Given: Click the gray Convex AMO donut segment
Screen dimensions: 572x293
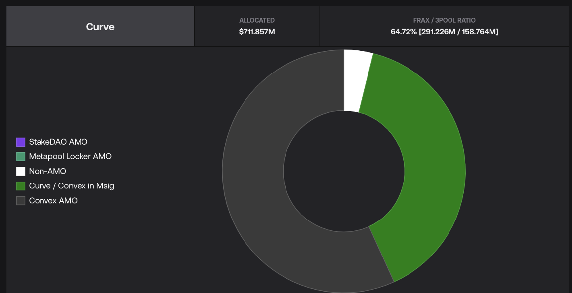Looking at the screenshot, I should click(x=262, y=197).
